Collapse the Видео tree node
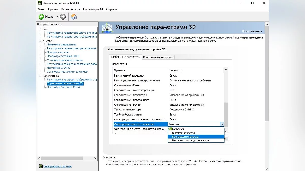This screenshot has height=171, width=305. pos(40,29)
